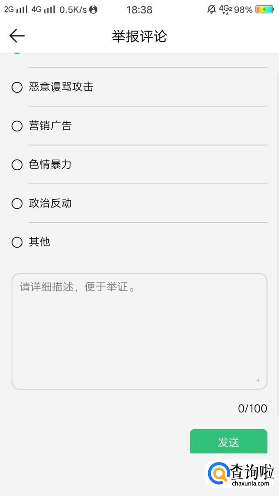
Task: Tap the 举报评论 page title
Action: pyautogui.click(x=139, y=36)
